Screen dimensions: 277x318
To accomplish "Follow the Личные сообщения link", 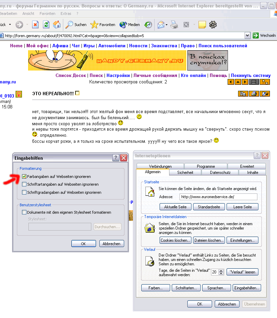I will pos(155,76).
